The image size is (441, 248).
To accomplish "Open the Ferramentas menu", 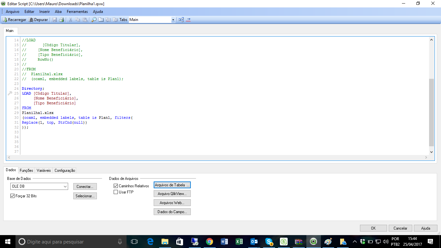I will tap(77, 11).
